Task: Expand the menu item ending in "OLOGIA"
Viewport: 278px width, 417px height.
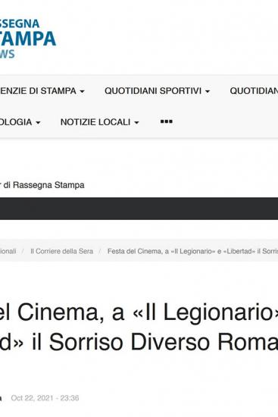Action: coord(20,122)
